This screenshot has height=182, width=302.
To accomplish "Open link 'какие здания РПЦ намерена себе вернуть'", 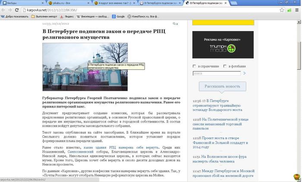I will click(121, 147).
